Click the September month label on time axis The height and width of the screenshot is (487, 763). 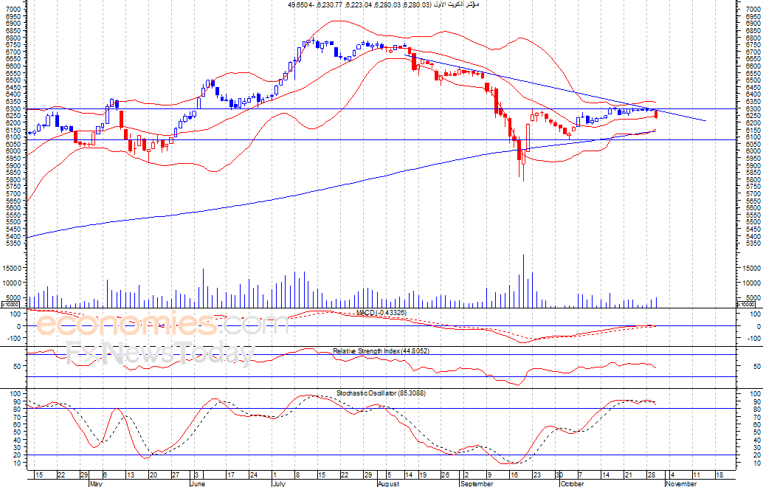[x=476, y=483]
